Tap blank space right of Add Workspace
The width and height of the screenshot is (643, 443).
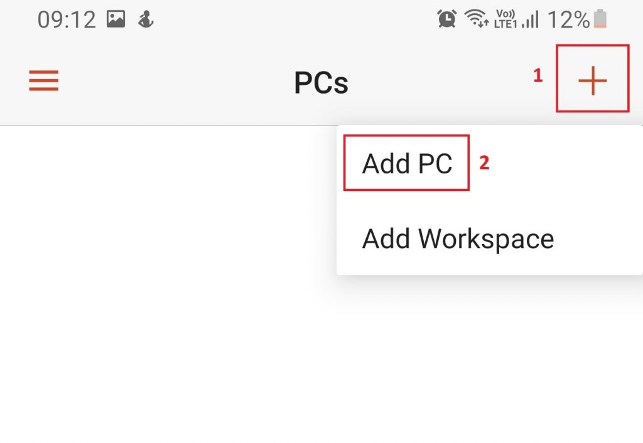600,239
